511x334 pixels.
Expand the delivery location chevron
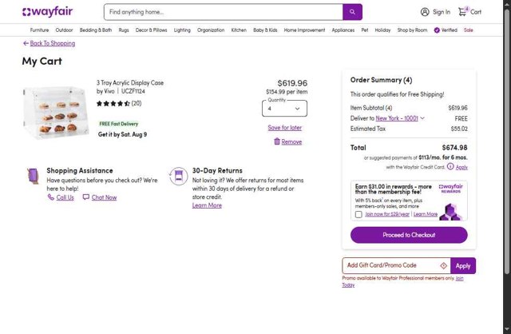point(422,118)
